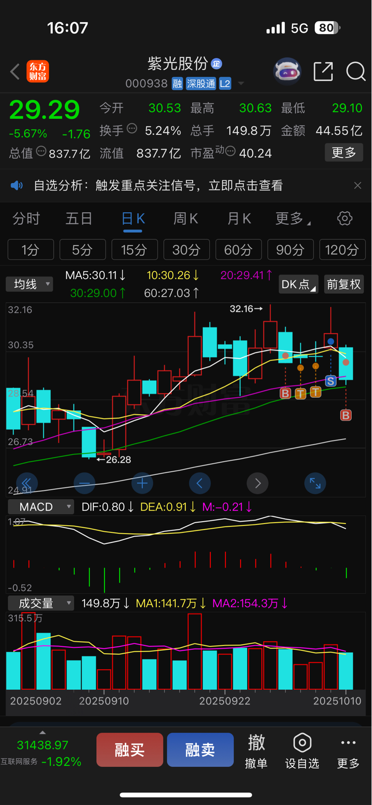The image size is (372, 805).
Task: Tap the 互联网服务 sector label
Action: pyautogui.click(x=19, y=761)
